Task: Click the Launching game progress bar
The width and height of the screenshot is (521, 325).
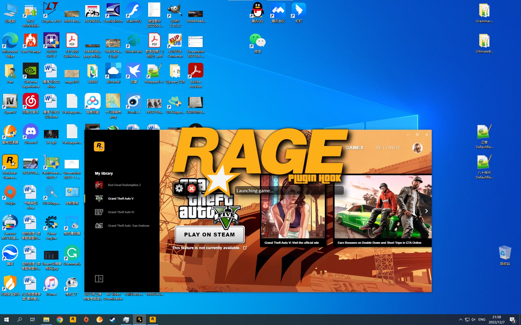Action: point(289,191)
